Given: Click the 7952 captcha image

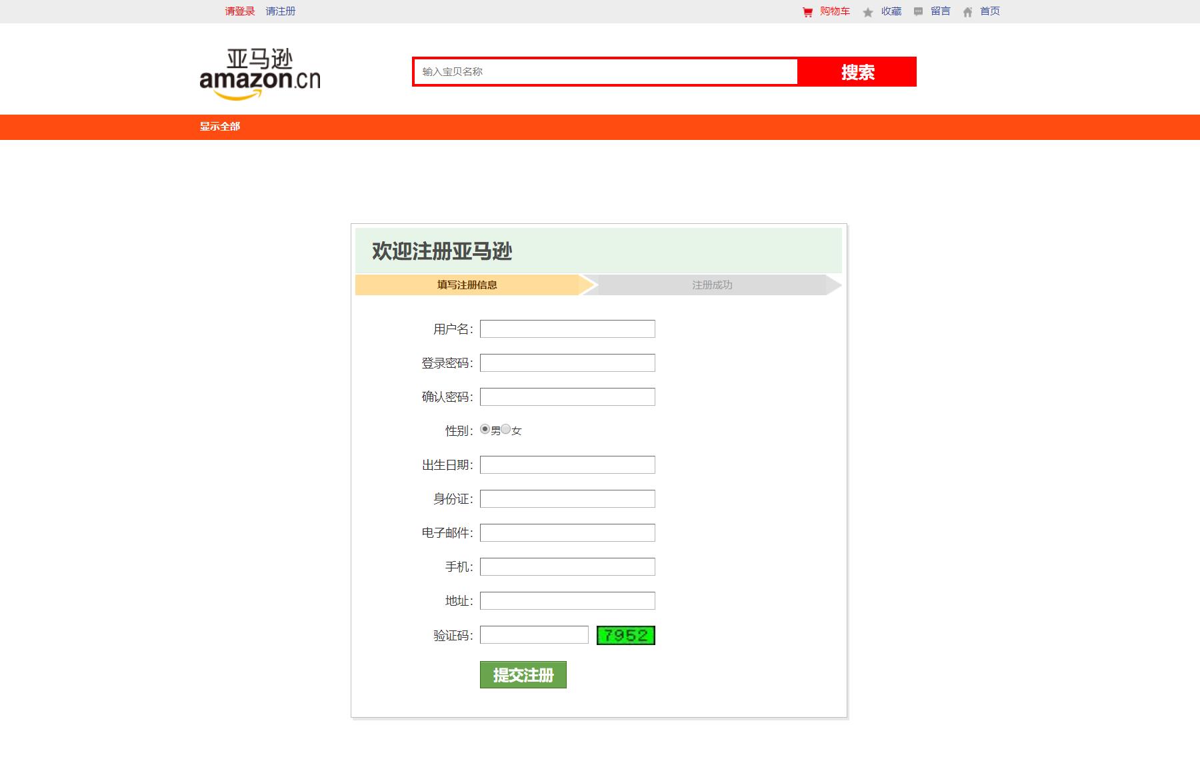Looking at the screenshot, I should coord(625,635).
